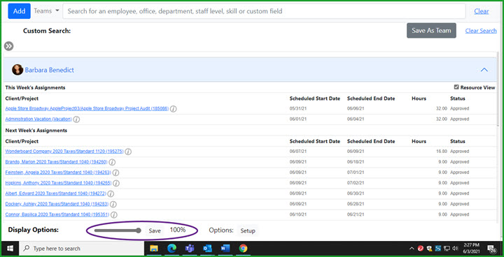Click the display zoom slider handle
This screenshot has width=504, height=257.
(139, 230)
